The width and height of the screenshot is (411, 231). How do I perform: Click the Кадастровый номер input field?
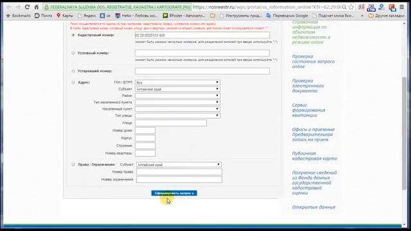202,35
